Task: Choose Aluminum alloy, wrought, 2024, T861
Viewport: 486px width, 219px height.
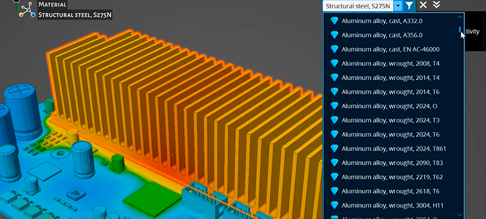Action: tap(394, 149)
